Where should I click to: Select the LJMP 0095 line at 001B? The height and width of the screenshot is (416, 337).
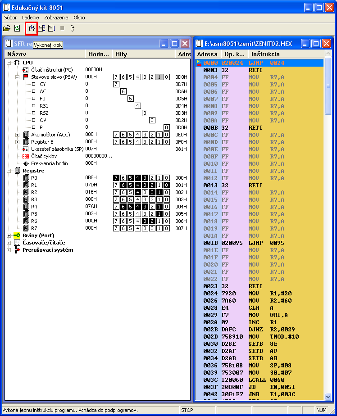(x=259, y=243)
